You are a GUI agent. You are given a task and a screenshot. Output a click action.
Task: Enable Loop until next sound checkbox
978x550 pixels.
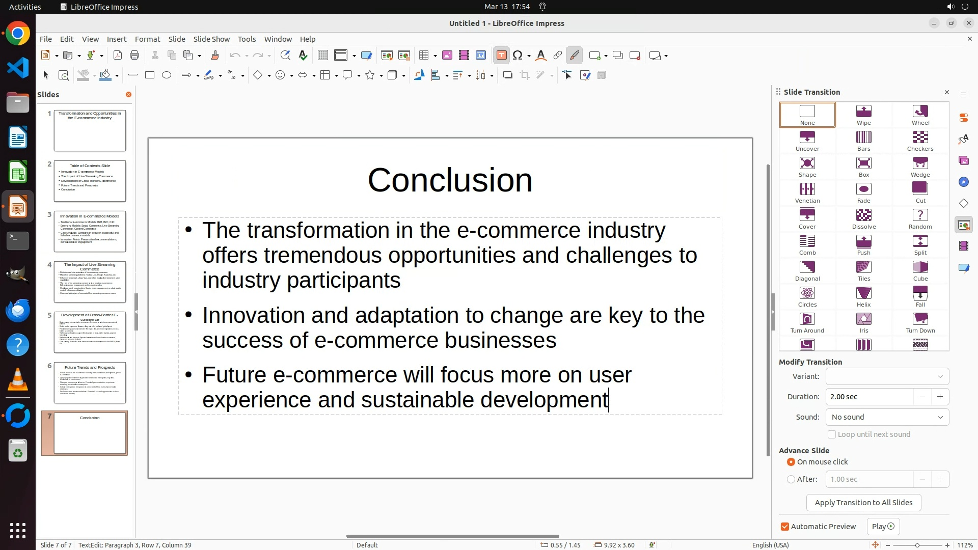[832, 434]
